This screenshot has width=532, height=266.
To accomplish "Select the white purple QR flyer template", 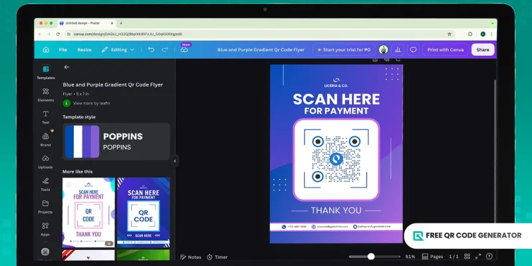I will [88, 212].
